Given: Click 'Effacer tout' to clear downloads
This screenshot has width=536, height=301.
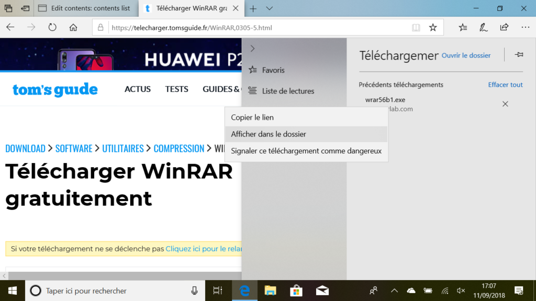Looking at the screenshot, I should pyautogui.click(x=505, y=85).
